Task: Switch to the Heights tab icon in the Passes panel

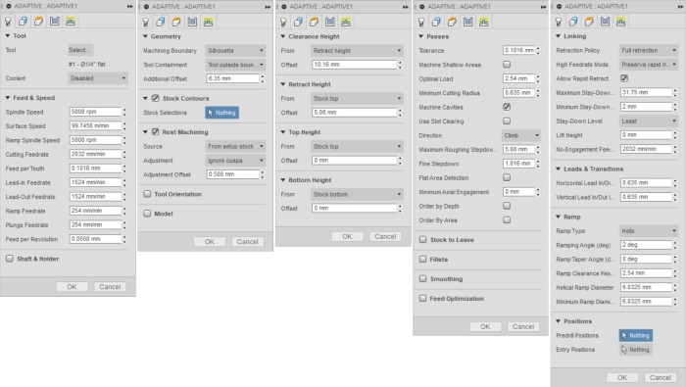Action: 452,22
